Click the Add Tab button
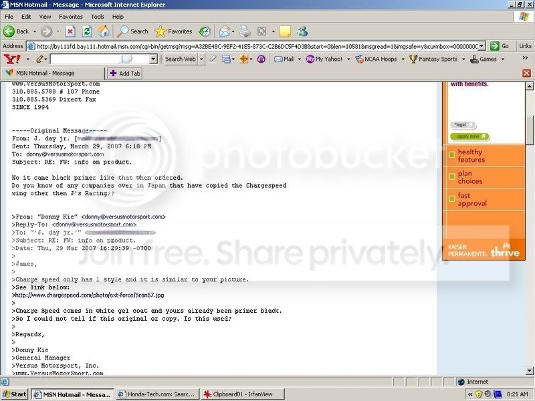This screenshot has height=401, width=535. pyautogui.click(x=125, y=73)
